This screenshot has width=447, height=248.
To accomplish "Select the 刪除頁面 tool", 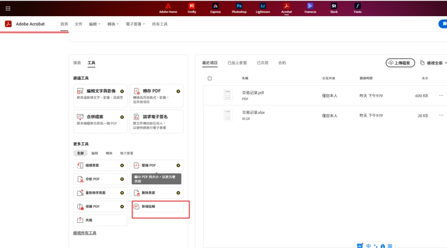I will 156,193.
